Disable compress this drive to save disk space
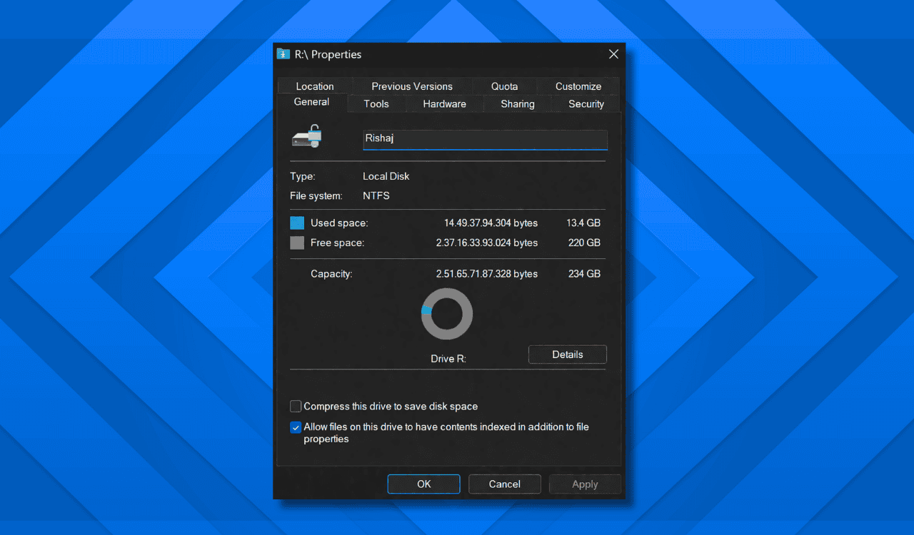The height and width of the screenshot is (535, 914). (295, 406)
